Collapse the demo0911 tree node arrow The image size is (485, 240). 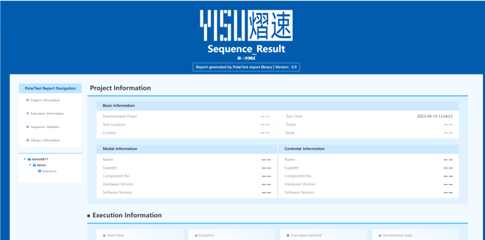(x=25, y=159)
